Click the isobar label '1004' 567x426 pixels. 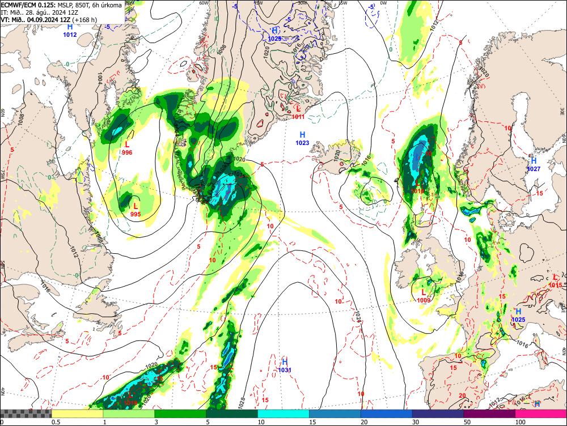pyautogui.click(x=100, y=78)
